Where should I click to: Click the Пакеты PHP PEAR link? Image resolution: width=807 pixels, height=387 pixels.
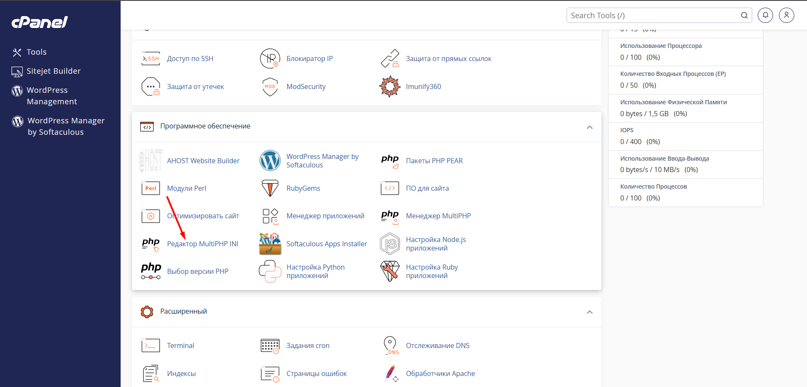coord(435,161)
